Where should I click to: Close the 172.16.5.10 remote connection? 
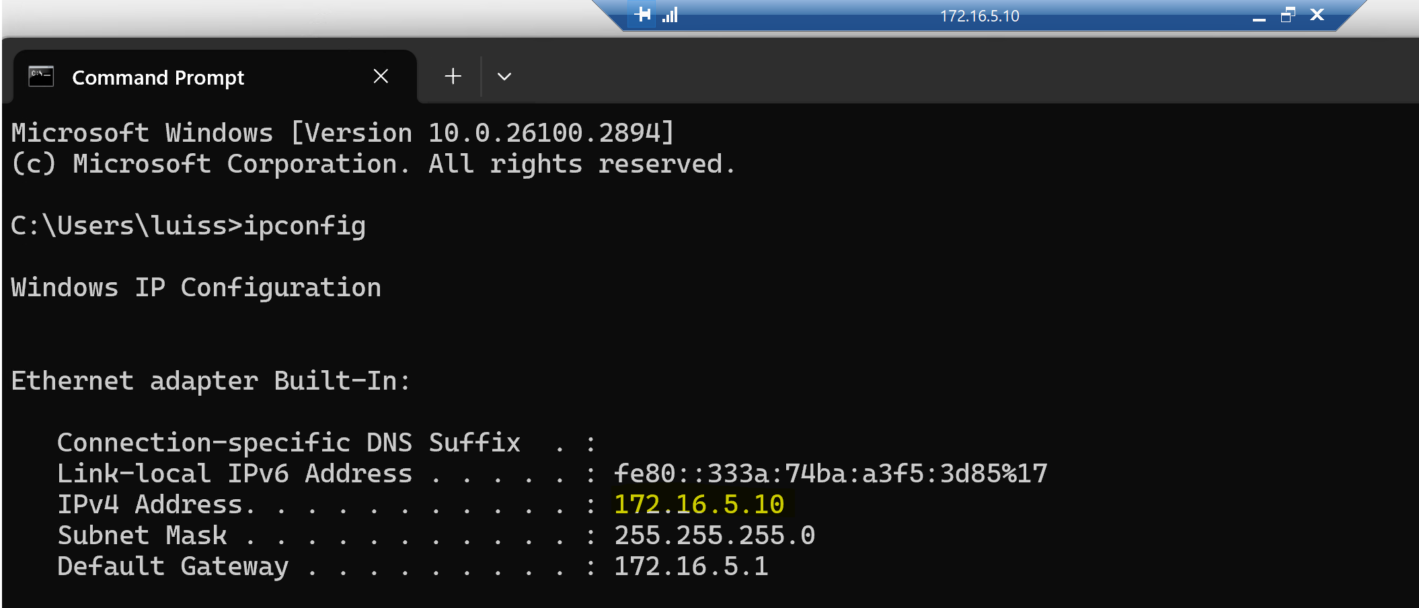[1317, 15]
